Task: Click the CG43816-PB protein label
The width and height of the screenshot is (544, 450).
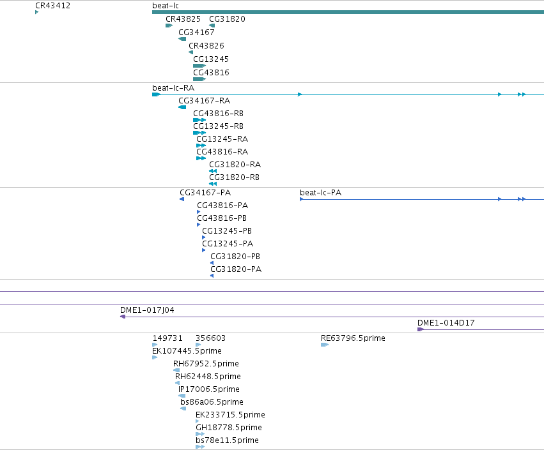Action: tap(222, 218)
